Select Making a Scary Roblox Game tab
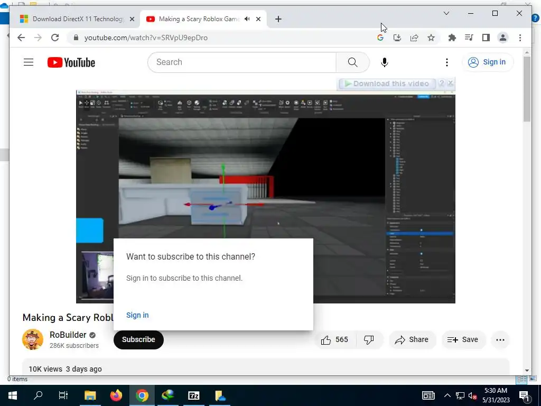541x406 pixels. [199, 19]
